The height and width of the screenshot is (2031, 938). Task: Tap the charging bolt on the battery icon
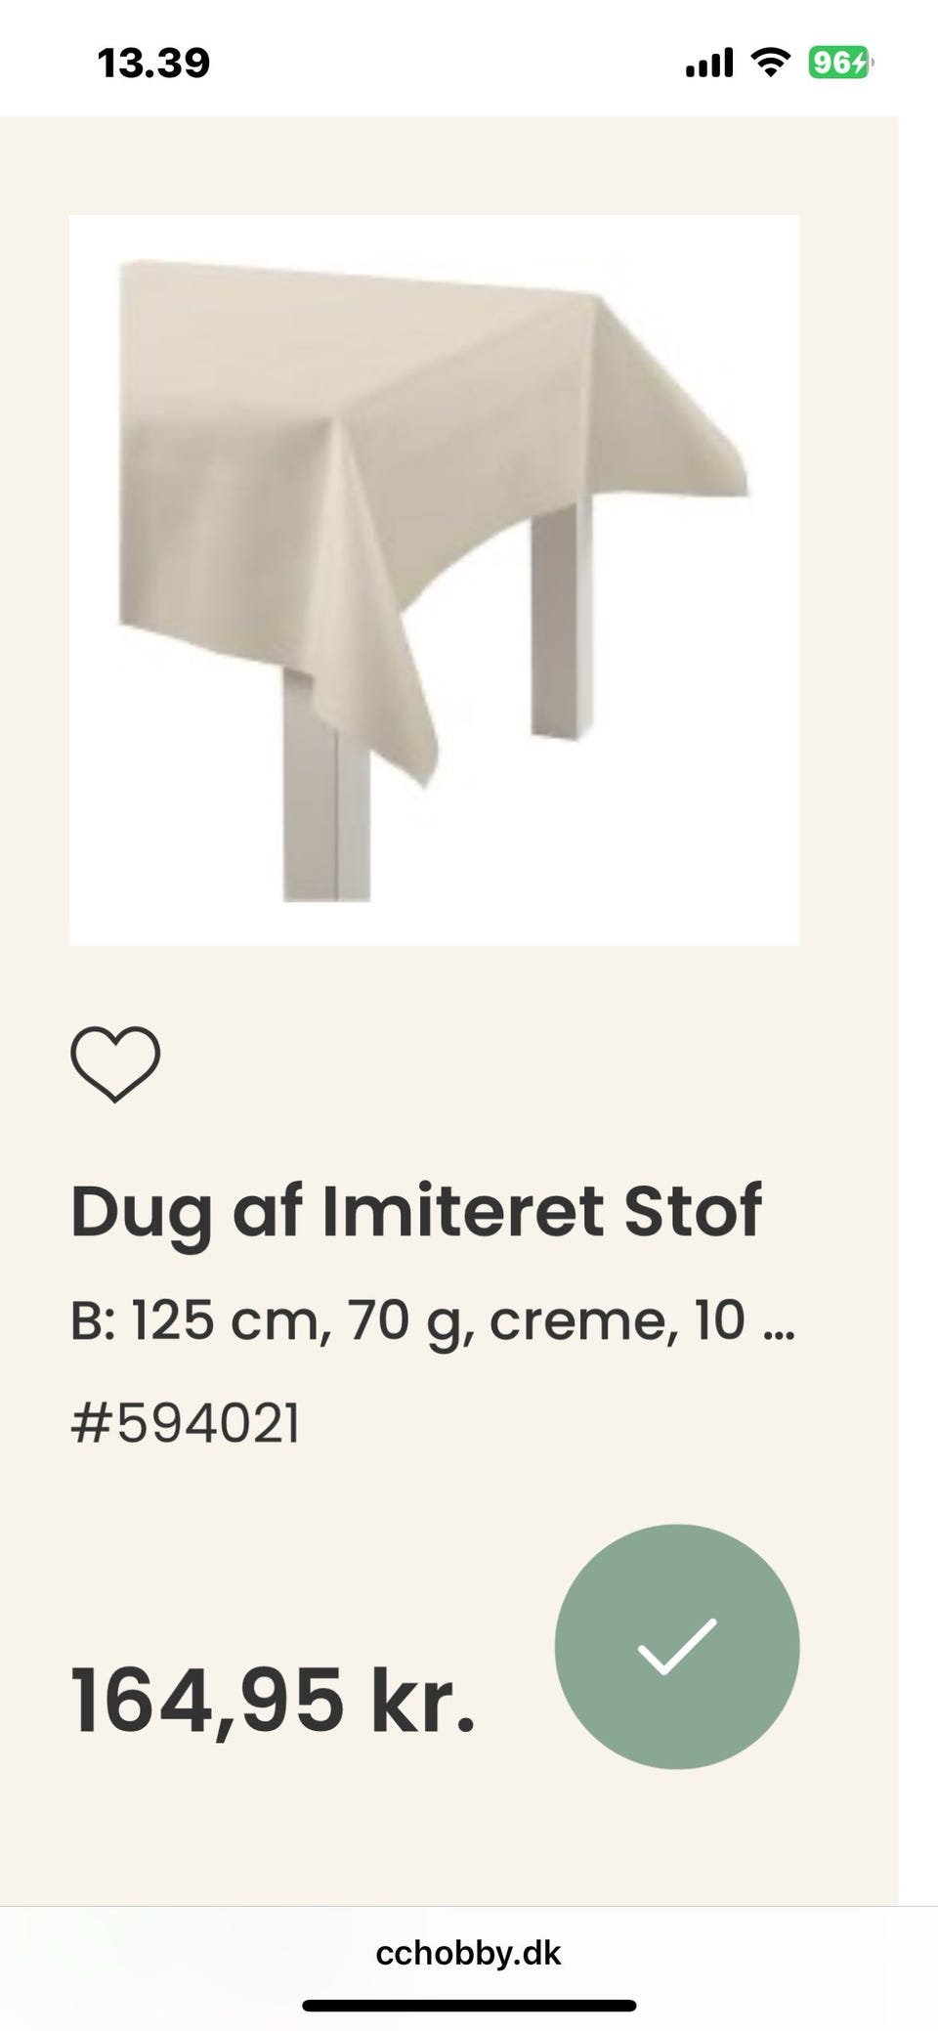860,64
